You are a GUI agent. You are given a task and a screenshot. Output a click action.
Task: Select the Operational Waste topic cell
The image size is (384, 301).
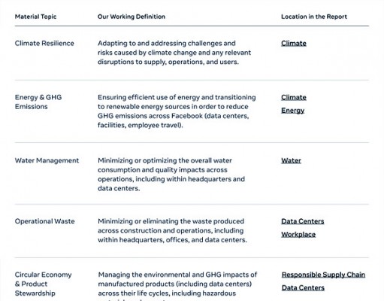pyautogui.click(x=44, y=221)
